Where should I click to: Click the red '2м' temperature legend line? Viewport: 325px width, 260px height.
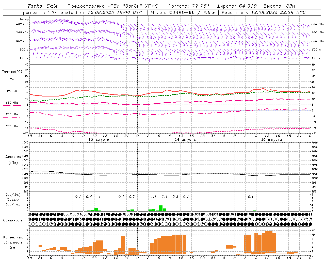[x=12, y=82]
